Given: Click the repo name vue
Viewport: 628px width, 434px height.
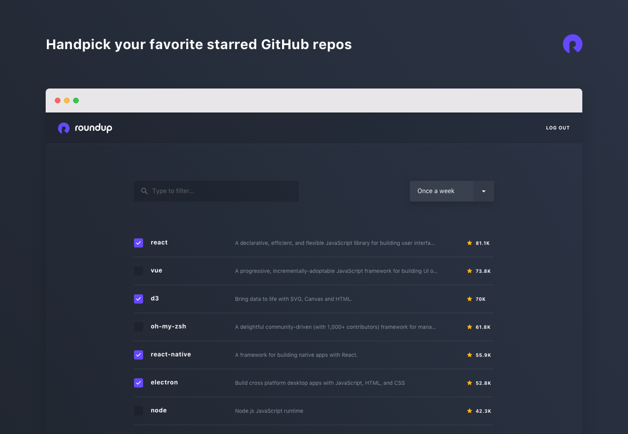Looking at the screenshot, I should point(156,271).
